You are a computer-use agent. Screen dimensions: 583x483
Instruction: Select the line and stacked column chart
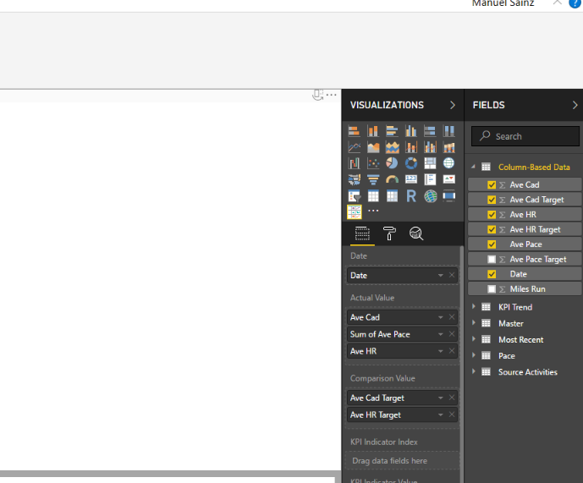point(411,147)
